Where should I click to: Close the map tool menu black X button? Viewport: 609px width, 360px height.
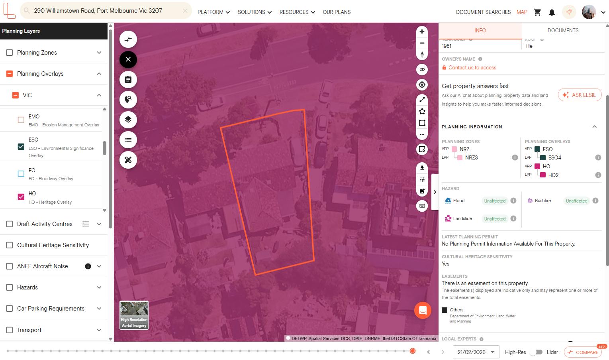128,59
